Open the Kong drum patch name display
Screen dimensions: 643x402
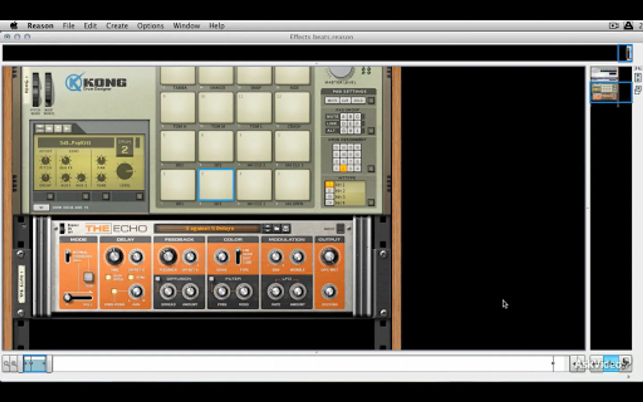[75, 143]
